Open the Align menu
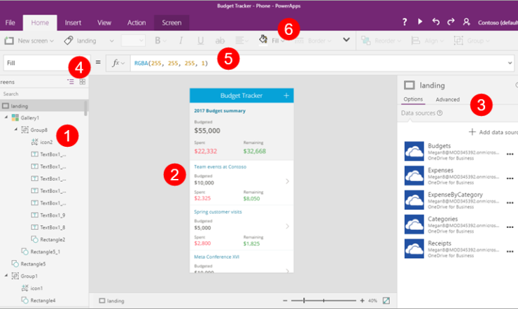This screenshot has width=518, height=309. coord(427,41)
